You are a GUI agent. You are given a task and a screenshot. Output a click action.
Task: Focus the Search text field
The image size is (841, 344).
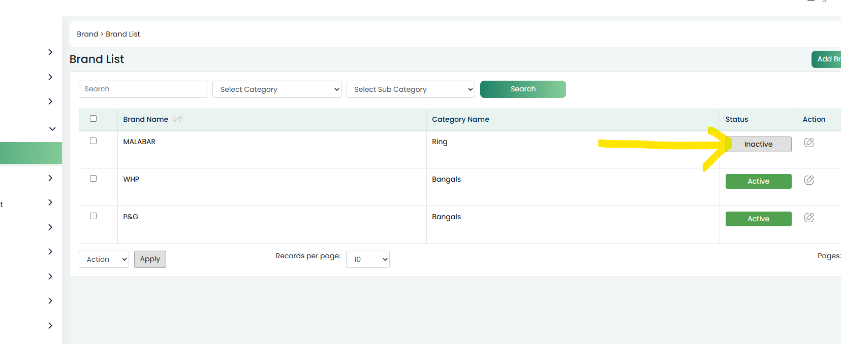click(143, 89)
